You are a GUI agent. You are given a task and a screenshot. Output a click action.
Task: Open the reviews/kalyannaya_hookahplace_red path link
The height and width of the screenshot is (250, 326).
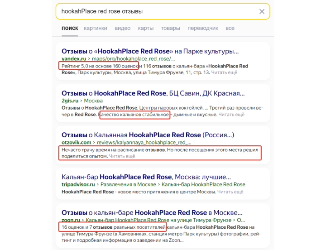pos(144,143)
